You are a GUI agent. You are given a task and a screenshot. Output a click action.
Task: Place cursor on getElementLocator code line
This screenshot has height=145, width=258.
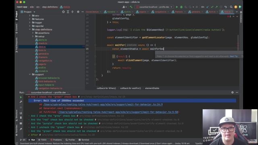[x=158, y=37]
